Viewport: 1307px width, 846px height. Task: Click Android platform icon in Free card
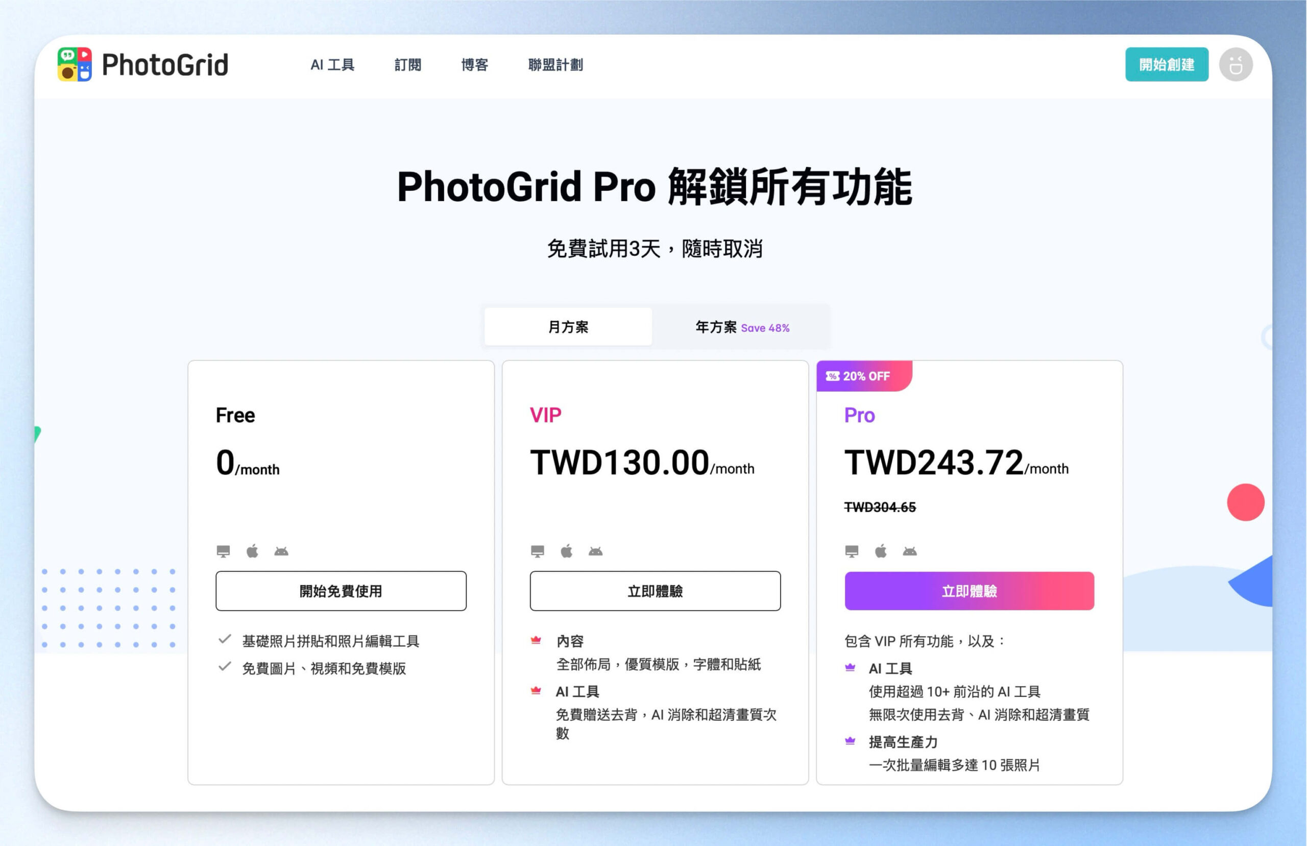click(281, 551)
